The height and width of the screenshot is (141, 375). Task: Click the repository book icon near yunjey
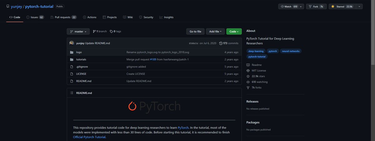[8, 6]
